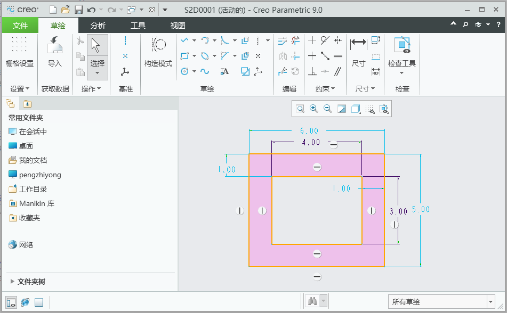507x313 pixels.
Task: Click the Corner trim tool
Action: point(295,56)
